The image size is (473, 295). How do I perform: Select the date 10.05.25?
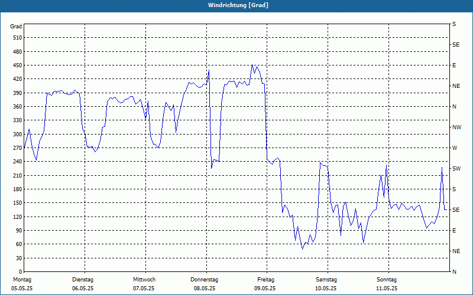pyautogui.click(x=326, y=289)
